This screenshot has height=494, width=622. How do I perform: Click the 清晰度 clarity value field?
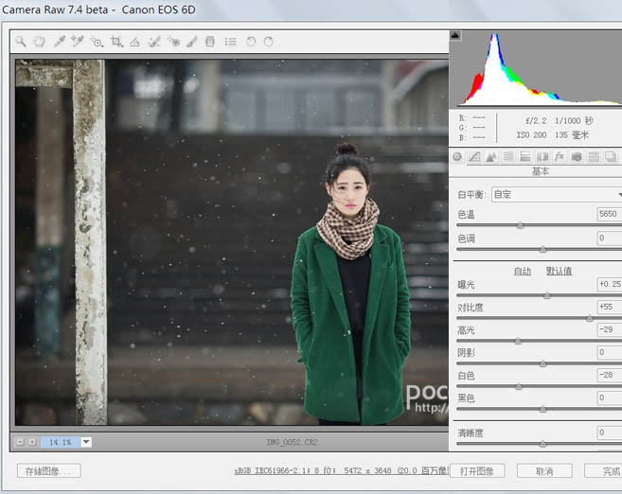click(610, 432)
